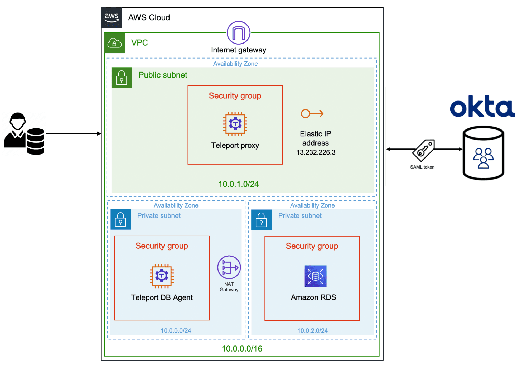Select the Elastic IP address arrow icon

point(312,114)
